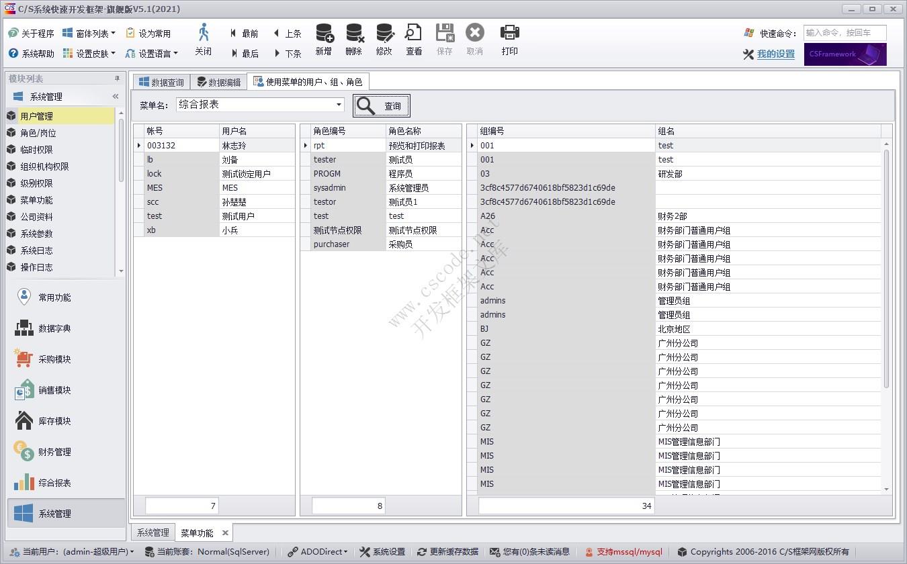This screenshot has height=564, width=907.
Task: Click the 查询 search button
Action: tap(382, 106)
